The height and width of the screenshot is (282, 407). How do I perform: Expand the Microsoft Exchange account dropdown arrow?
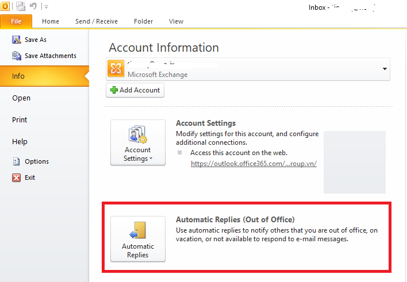[x=384, y=69]
